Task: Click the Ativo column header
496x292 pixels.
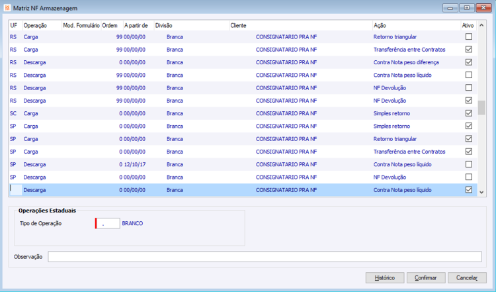Action: click(468, 26)
